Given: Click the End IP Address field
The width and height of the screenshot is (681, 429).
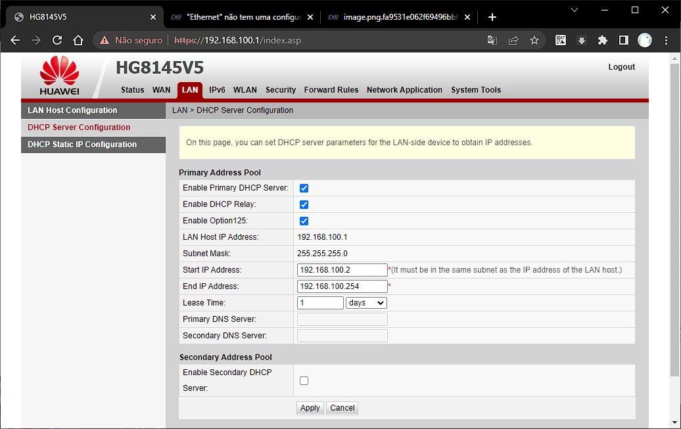Looking at the screenshot, I should 342,286.
